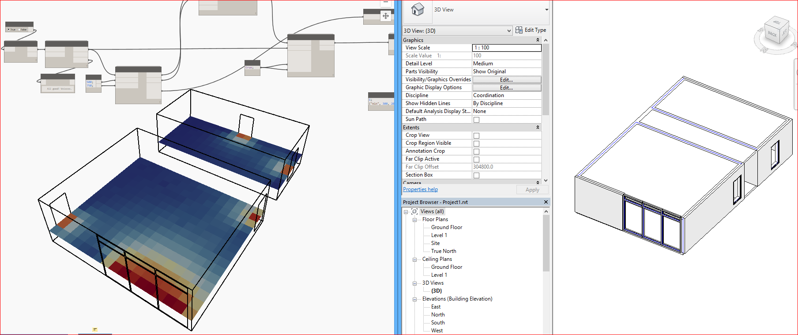Click the Dynamo zoom out minus icon
Image resolution: width=798 pixels, height=335 pixels.
coord(386,3)
